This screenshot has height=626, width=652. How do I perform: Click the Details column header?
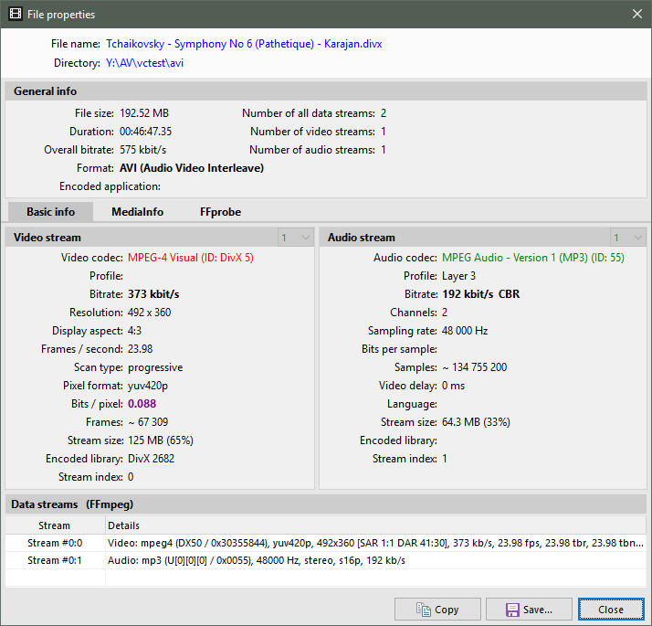click(x=375, y=525)
